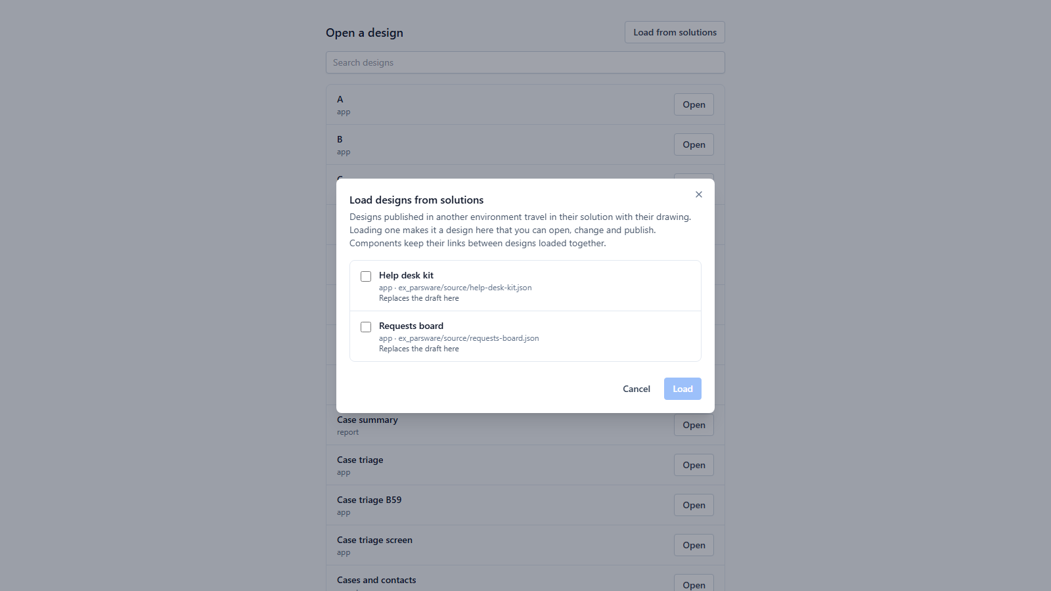The width and height of the screenshot is (1051, 591).
Task: Check the Help desk kit checkbox
Action: pos(366,276)
